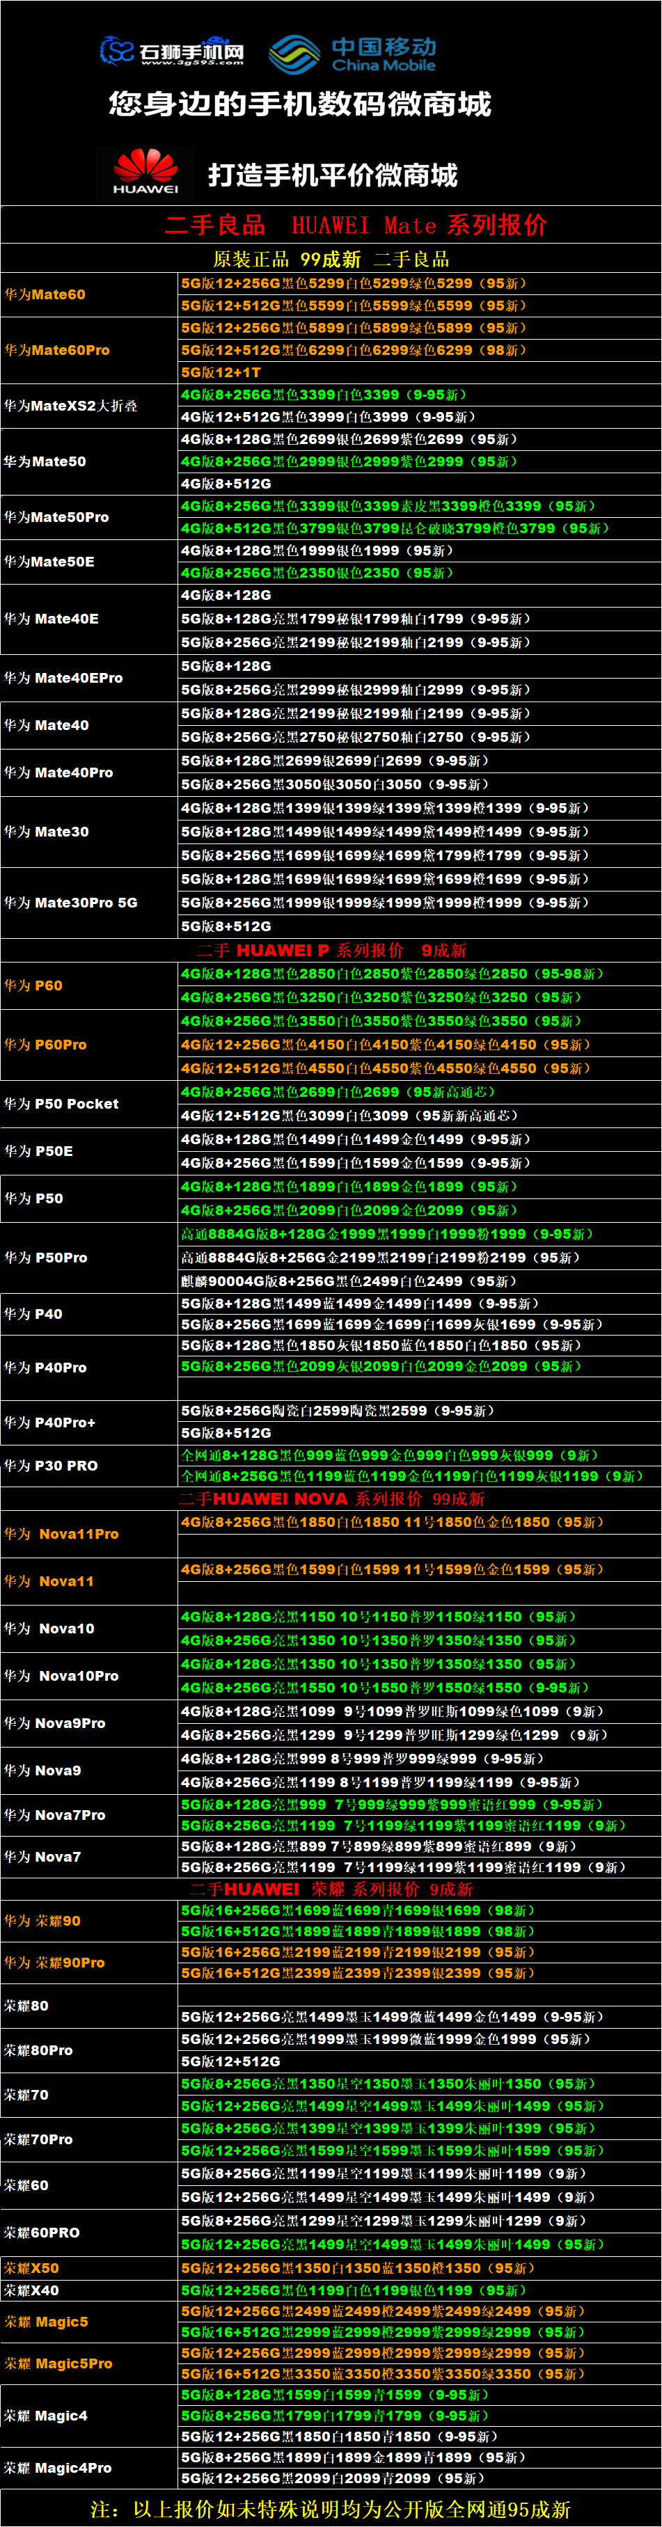Screen dimensions: 662x2527
Task: Click the 华为 Mate40EPro model label
Action: click(63, 678)
